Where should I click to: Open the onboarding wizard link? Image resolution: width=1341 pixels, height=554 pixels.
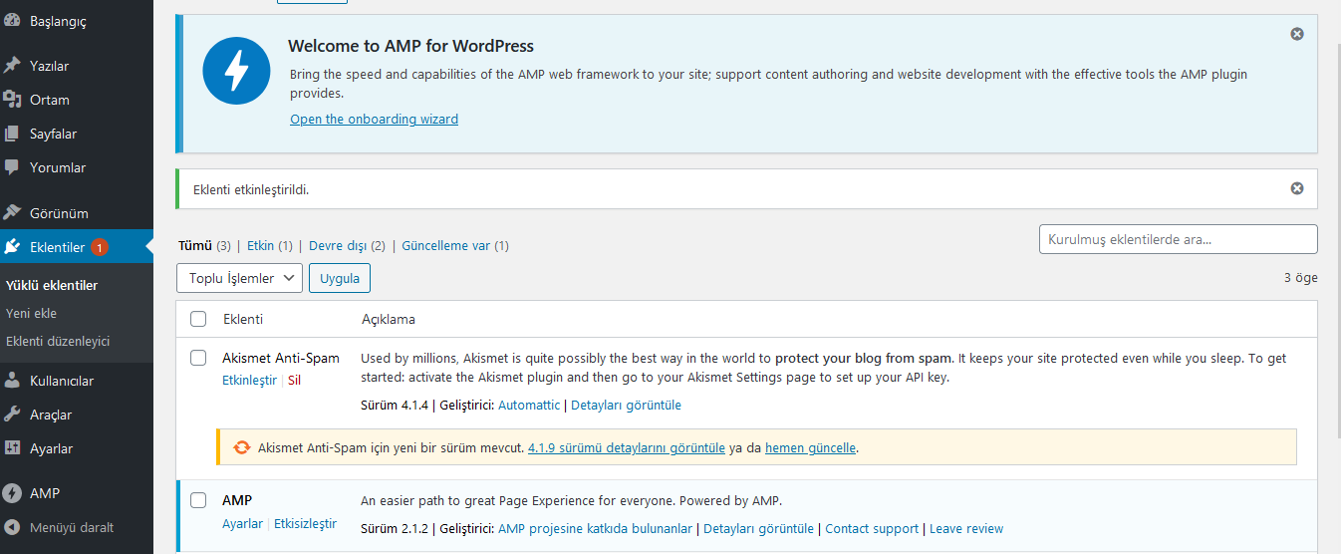pyautogui.click(x=374, y=119)
